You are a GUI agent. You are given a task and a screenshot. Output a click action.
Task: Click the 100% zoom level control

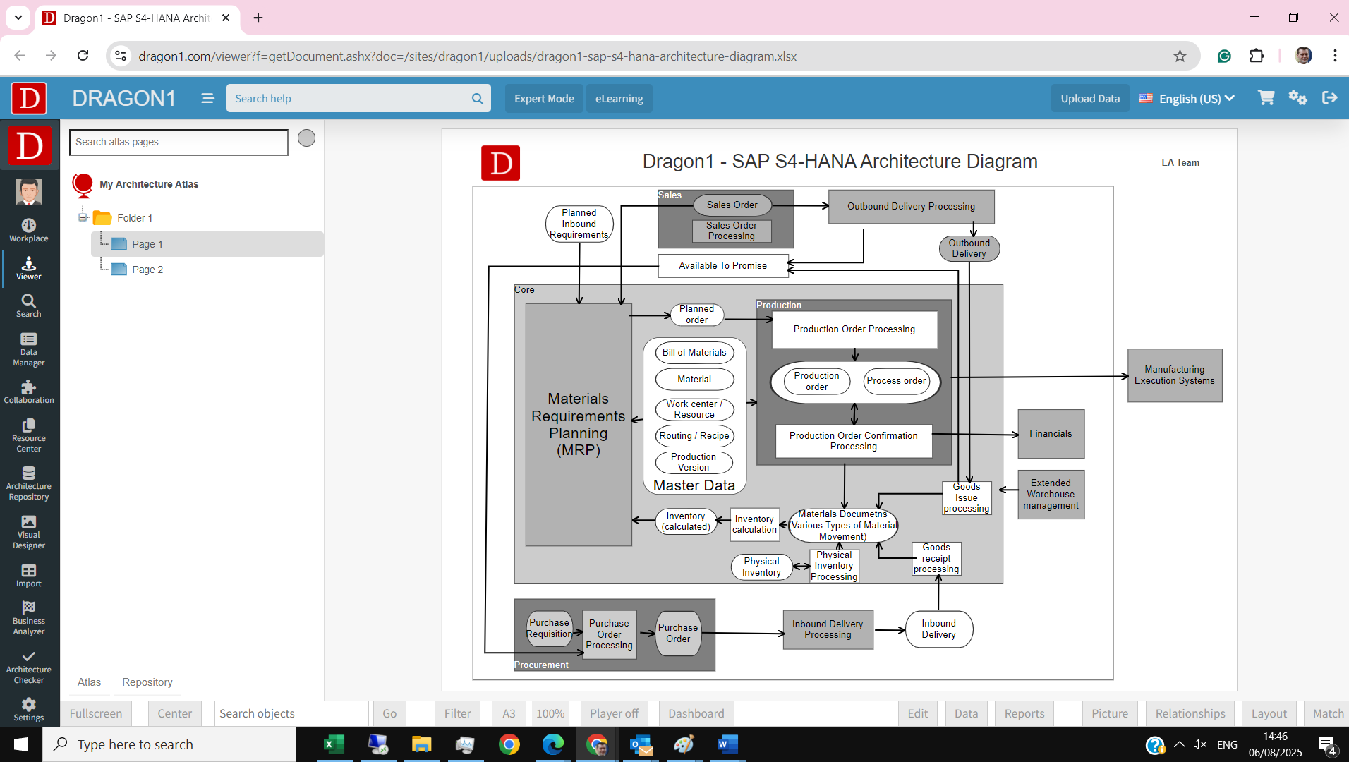(x=550, y=713)
